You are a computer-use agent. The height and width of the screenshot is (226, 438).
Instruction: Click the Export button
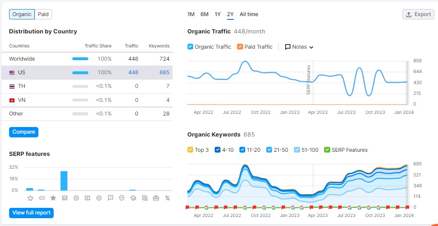click(419, 14)
